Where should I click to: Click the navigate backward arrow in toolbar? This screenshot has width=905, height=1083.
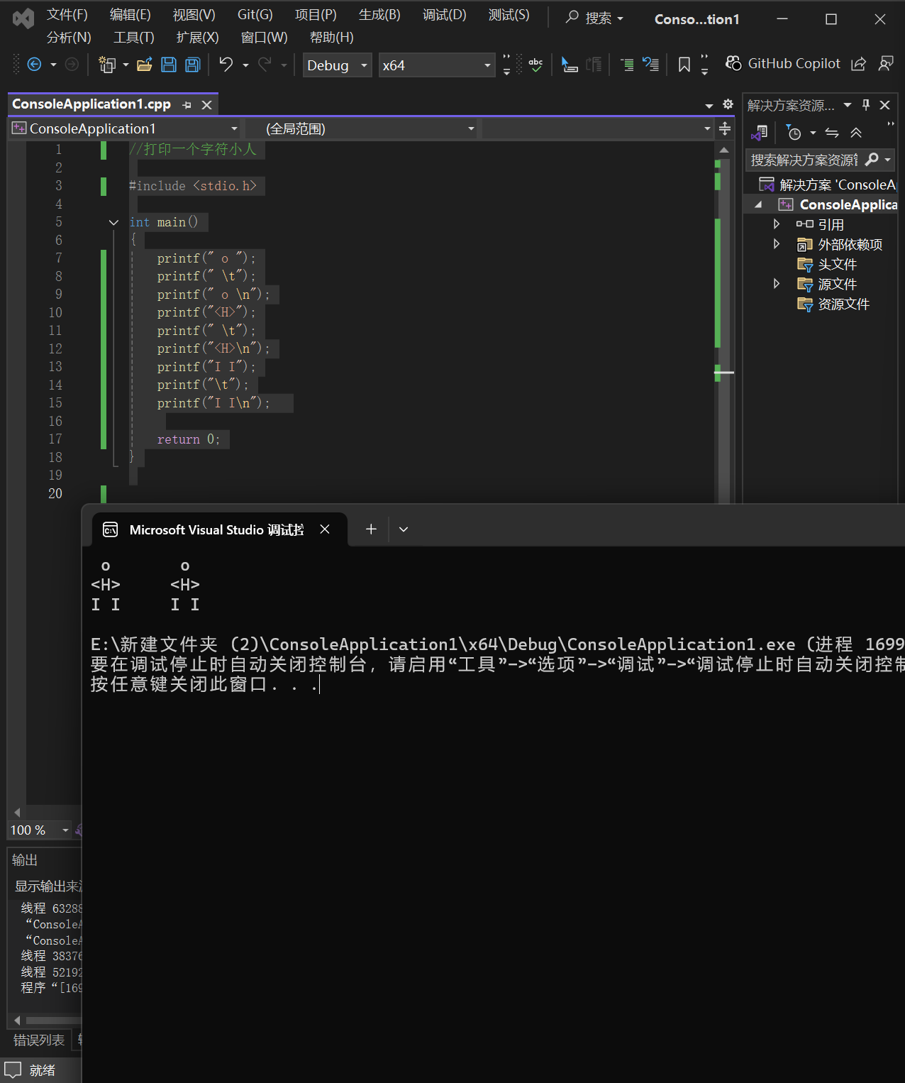point(34,65)
